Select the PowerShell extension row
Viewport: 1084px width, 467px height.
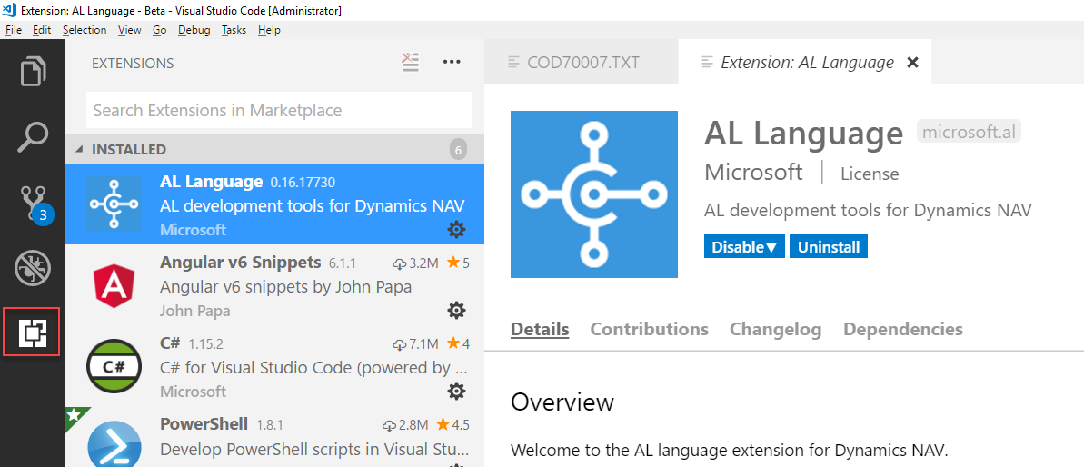[x=275, y=437]
